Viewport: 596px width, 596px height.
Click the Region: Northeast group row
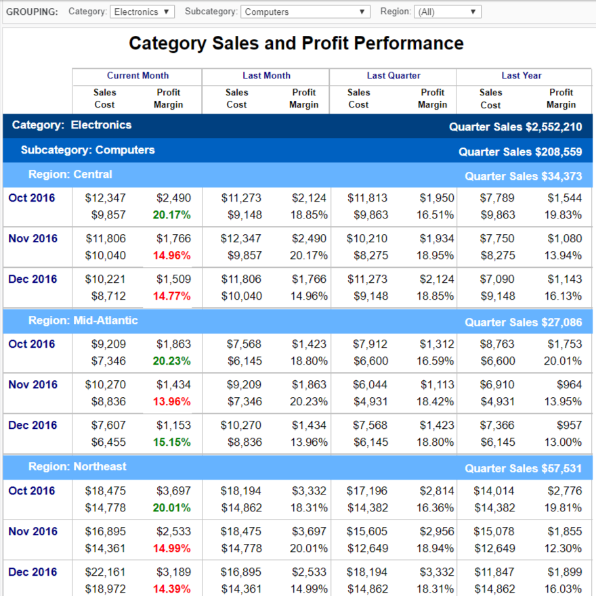pyautogui.click(x=77, y=467)
